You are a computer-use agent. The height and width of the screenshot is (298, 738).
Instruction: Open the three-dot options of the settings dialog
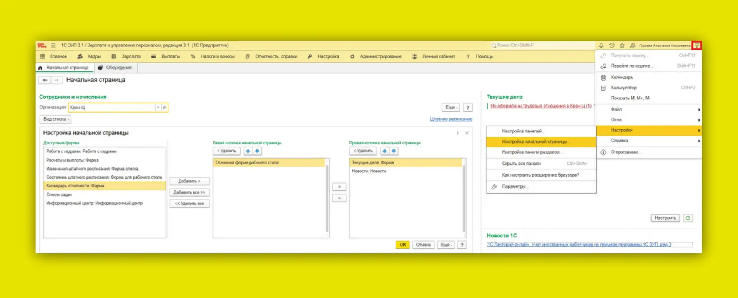pos(457,133)
